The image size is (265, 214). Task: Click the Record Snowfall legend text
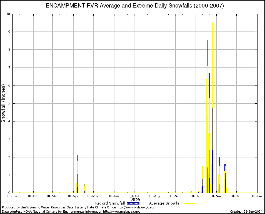pyautogui.click(x=110, y=203)
